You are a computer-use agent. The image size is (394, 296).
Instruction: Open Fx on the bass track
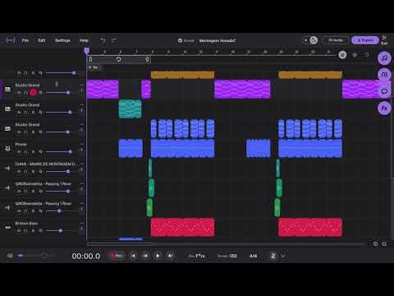coord(40,231)
